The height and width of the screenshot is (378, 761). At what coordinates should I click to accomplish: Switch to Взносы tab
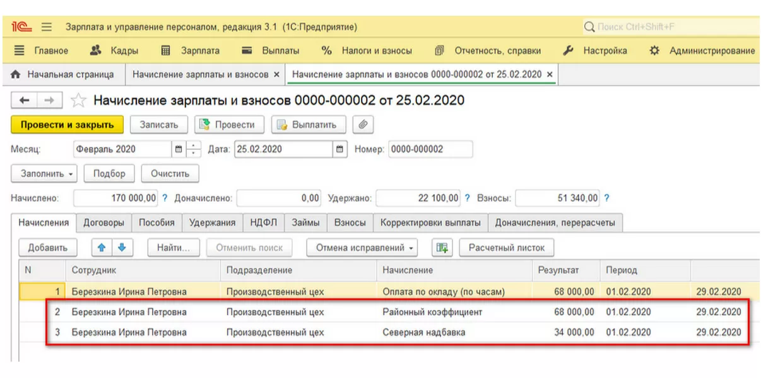pos(350,222)
